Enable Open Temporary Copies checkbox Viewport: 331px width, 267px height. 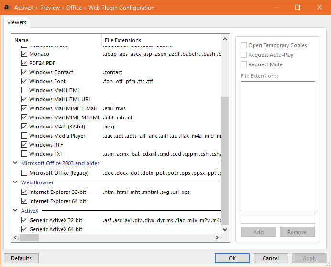tap(243, 45)
